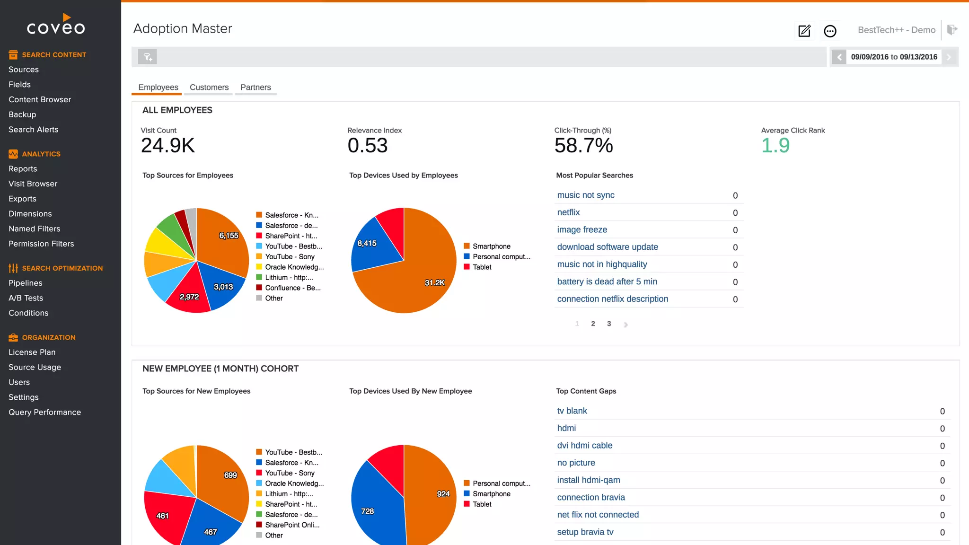The width and height of the screenshot is (969, 545).
Task: Select page 2 of popular searches
Action: (593, 324)
